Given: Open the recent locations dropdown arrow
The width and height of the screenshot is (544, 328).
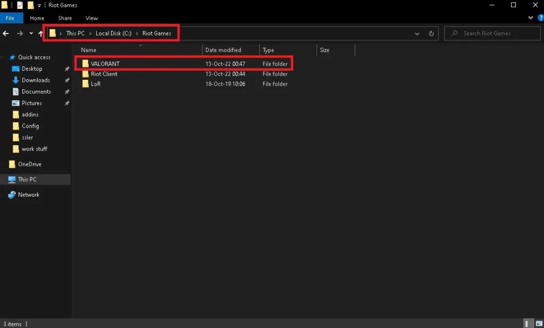Looking at the screenshot, I should (x=31, y=33).
